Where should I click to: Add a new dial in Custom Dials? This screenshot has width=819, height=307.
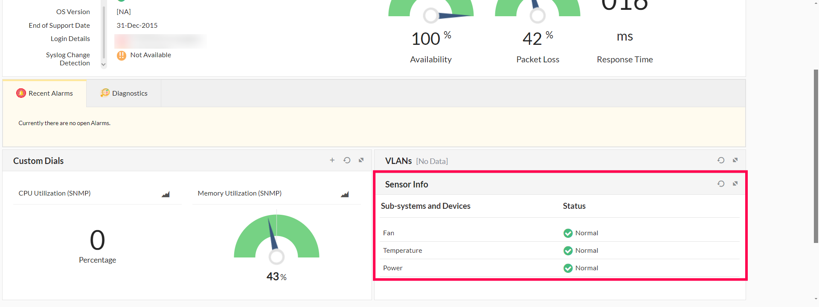pyautogui.click(x=332, y=160)
